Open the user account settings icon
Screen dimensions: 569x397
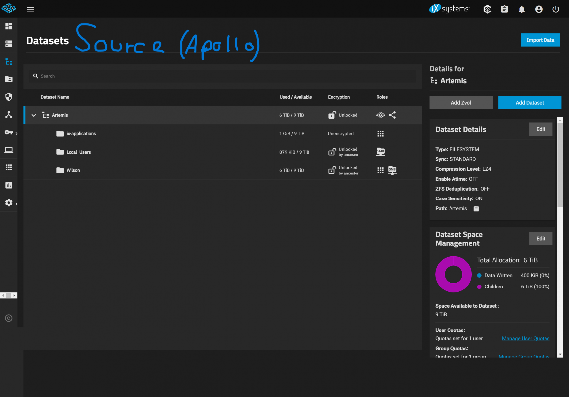point(539,9)
